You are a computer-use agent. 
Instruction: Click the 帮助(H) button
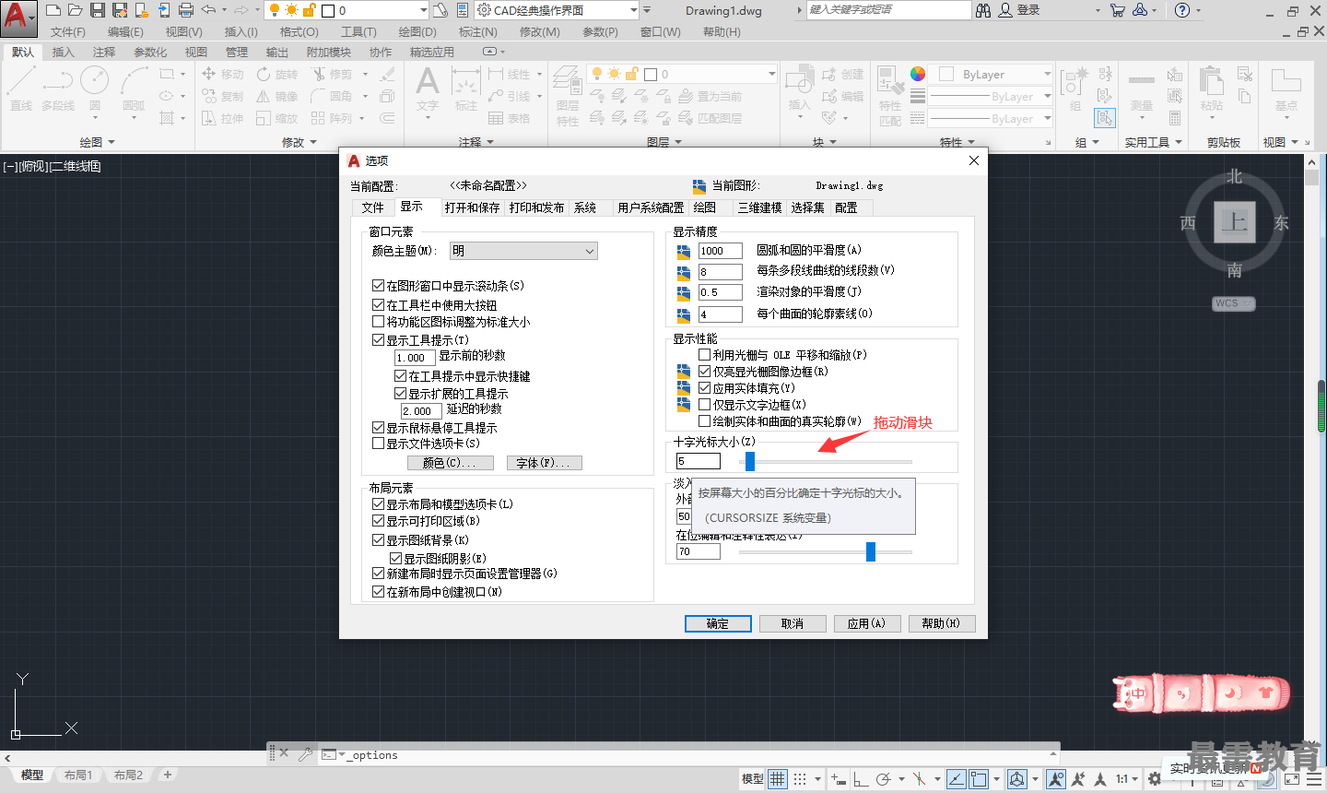pyautogui.click(x=941, y=623)
